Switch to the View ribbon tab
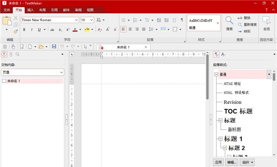This screenshot has width=277, height=167. pos(90,10)
